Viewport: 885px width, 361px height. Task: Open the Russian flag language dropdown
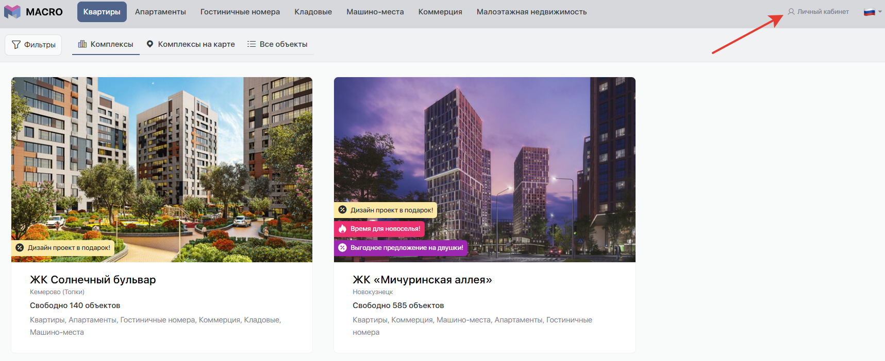872,12
